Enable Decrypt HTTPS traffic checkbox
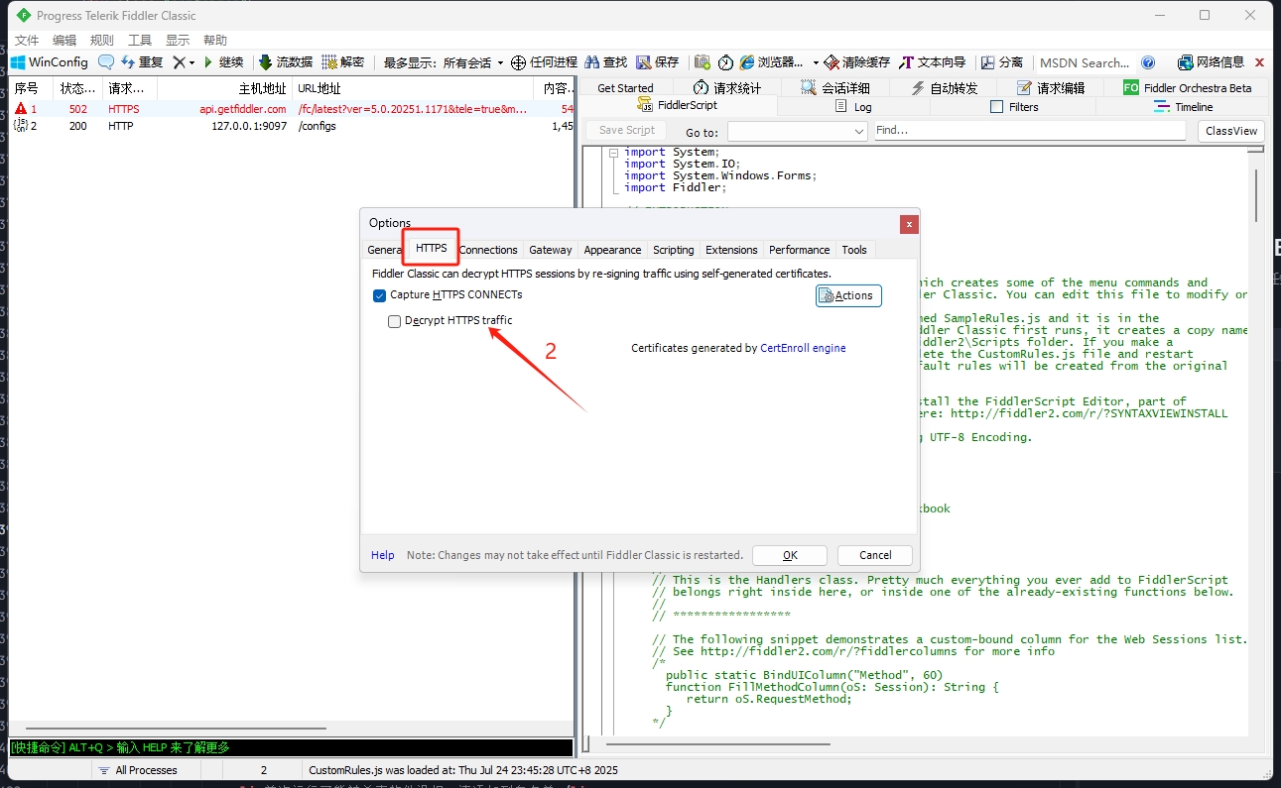The width and height of the screenshot is (1281, 788). point(395,321)
